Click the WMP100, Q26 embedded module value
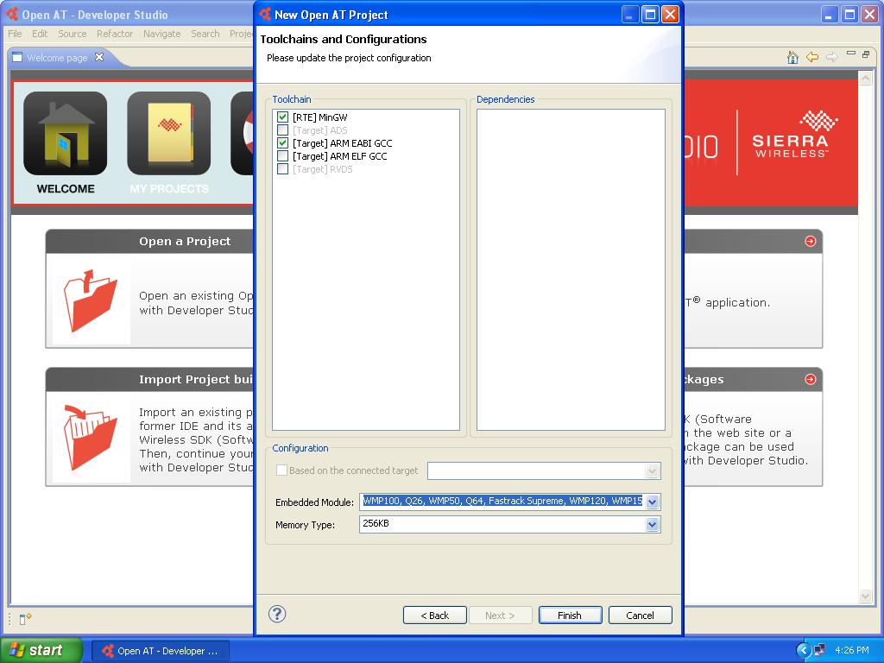The image size is (884, 663). (502, 501)
